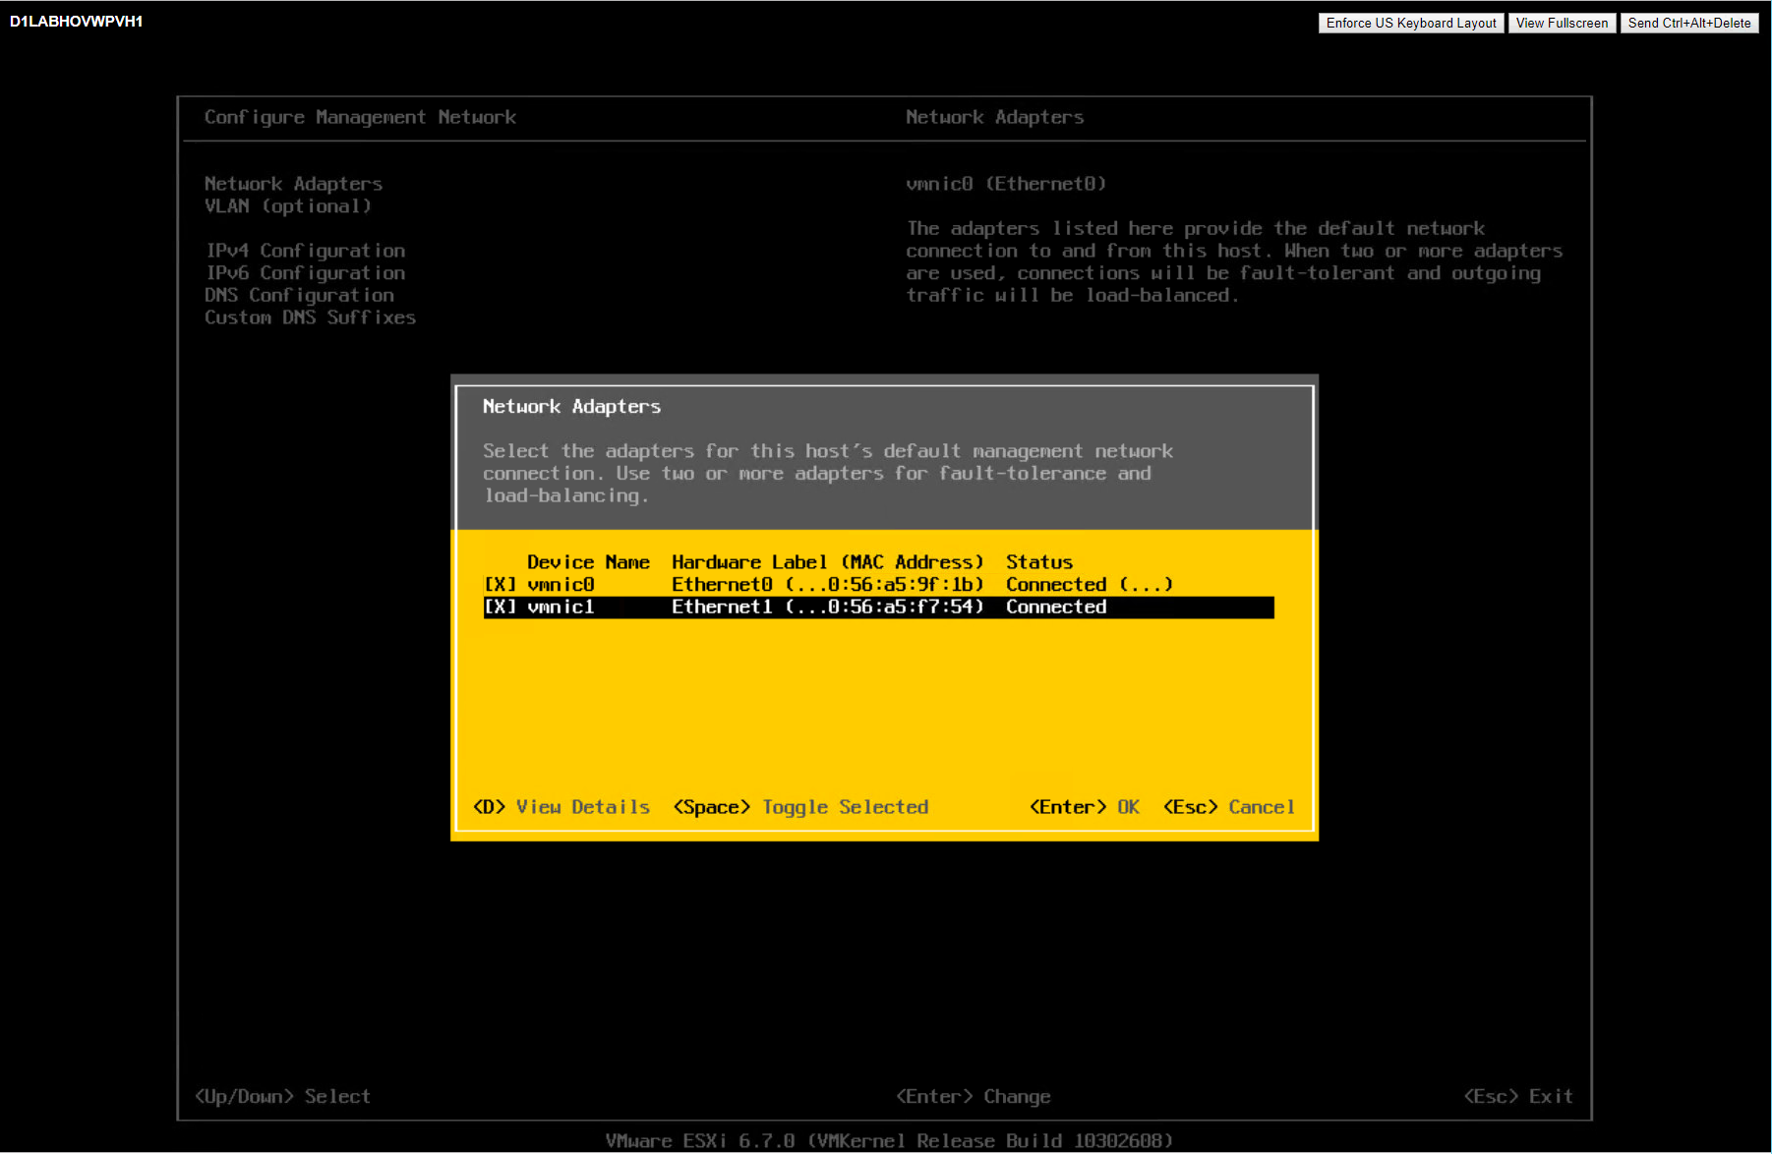Select VLAN (optional) menu entry

pos(287,206)
